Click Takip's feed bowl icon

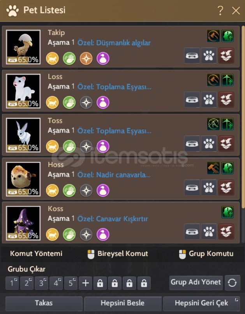(x=192, y=55)
